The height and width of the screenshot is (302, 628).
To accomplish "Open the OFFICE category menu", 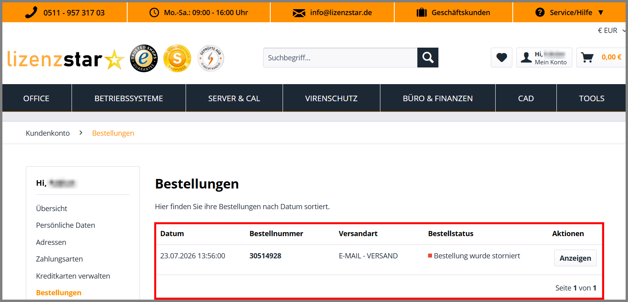I will tap(37, 98).
